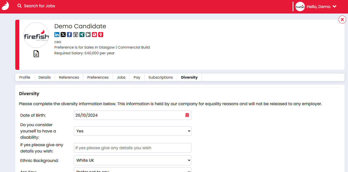Open the candidate's LinkedIn profile icon
The width and height of the screenshot is (348, 172).
pyautogui.click(x=57, y=35)
